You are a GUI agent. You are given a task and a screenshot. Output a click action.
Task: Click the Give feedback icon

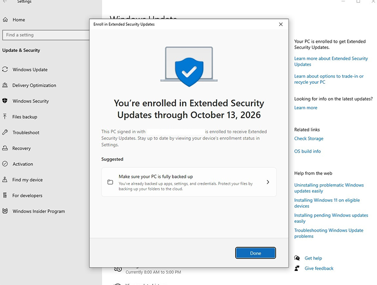pyautogui.click(x=297, y=269)
